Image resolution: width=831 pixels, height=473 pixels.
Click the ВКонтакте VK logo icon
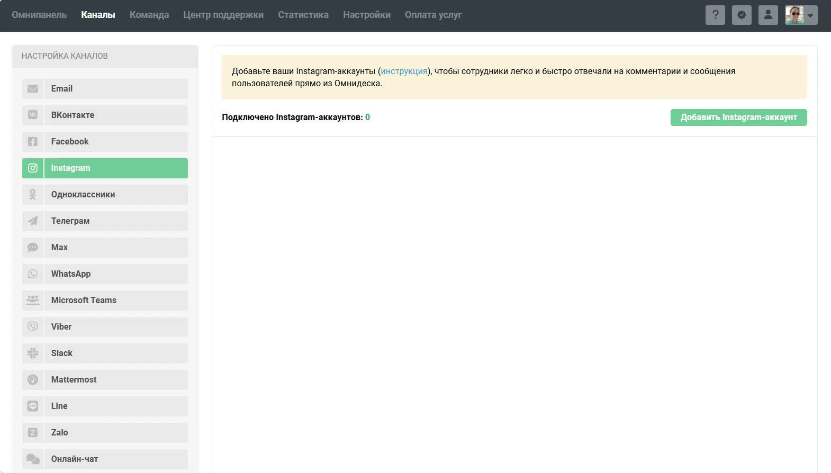tap(33, 115)
